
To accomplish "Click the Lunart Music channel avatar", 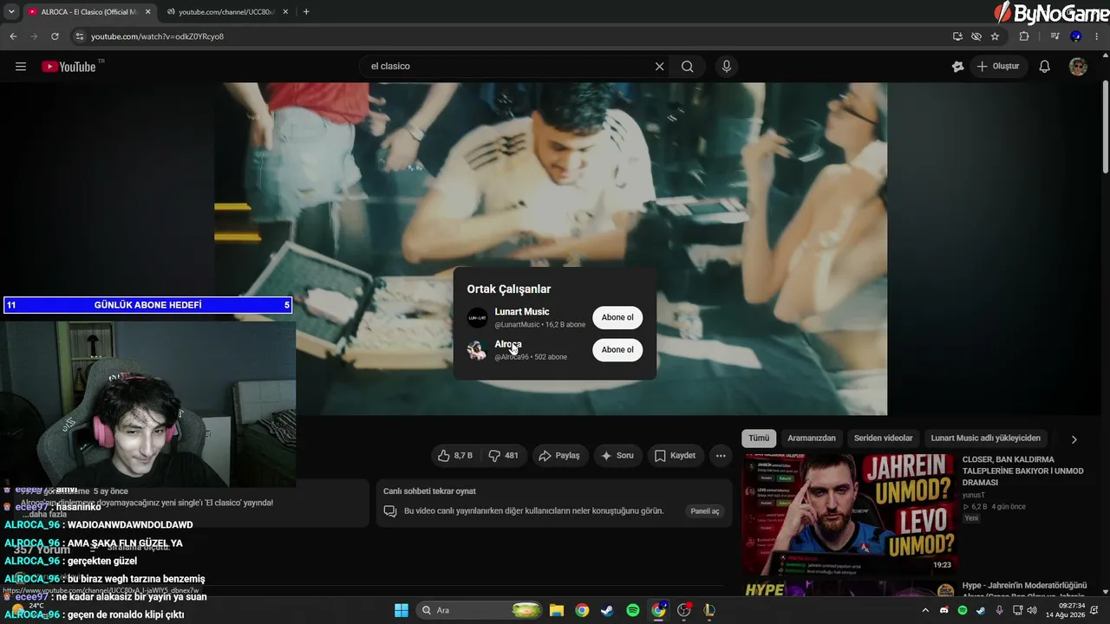I will click(x=477, y=318).
